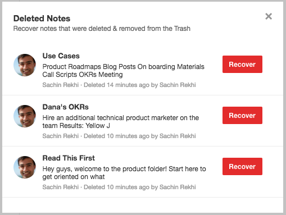Click the leading Sachin Rekhi name under Use Cases
The height and width of the screenshot is (215, 286).
coord(61,85)
